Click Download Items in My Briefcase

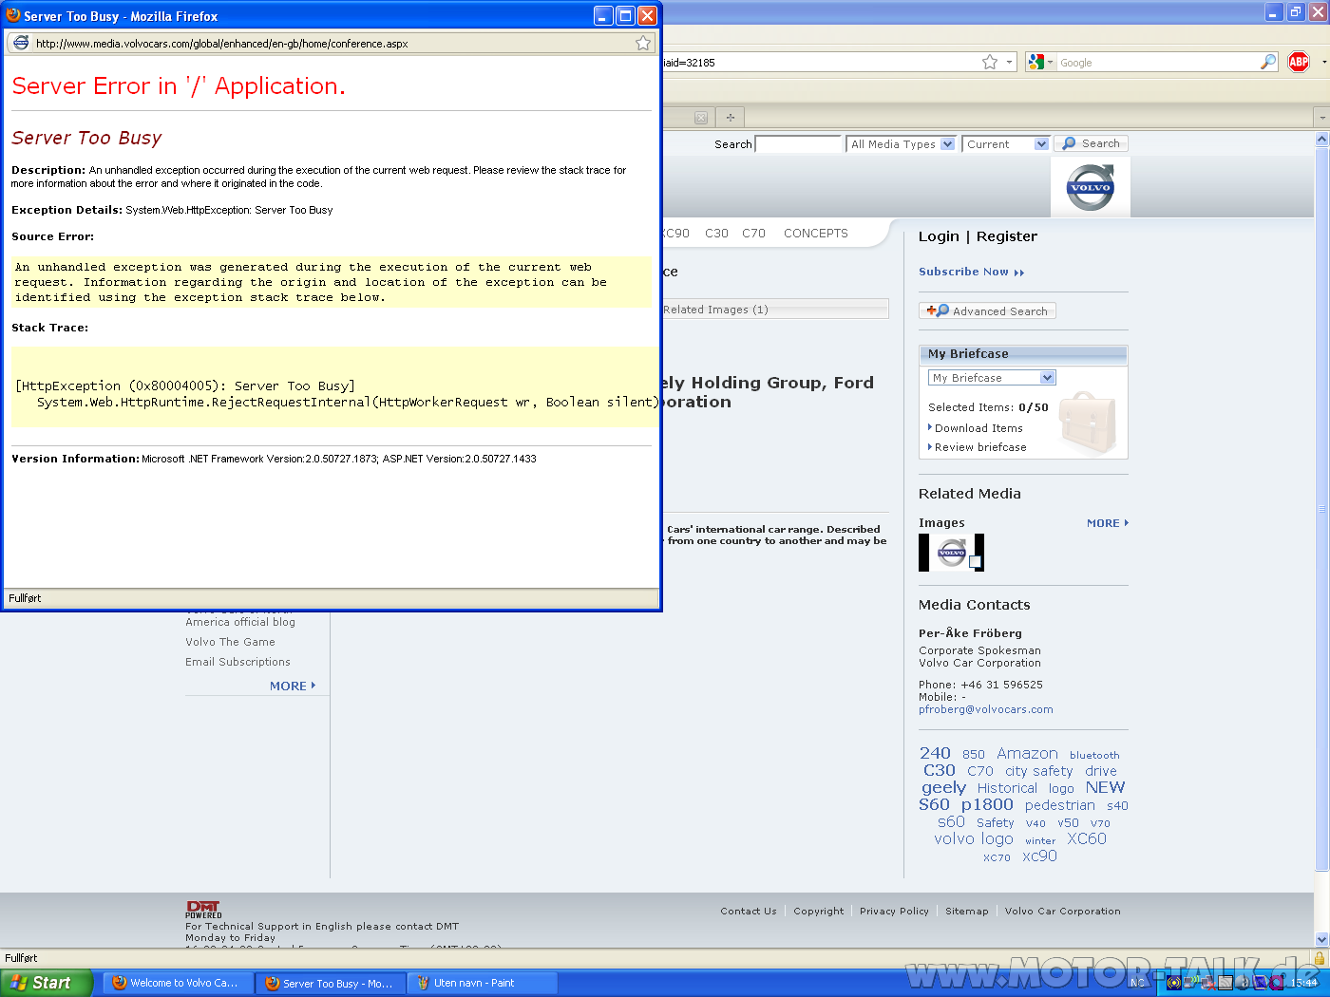coord(978,428)
